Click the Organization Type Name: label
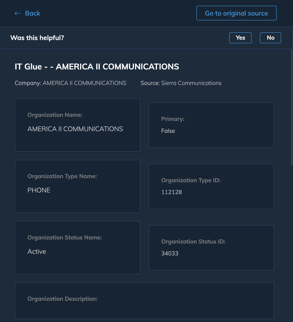The width and height of the screenshot is (293, 322). pos(62,176)
